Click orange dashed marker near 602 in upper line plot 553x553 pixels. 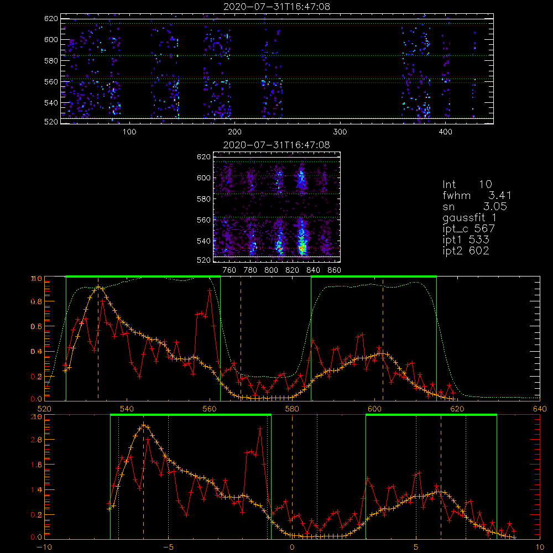383,338
